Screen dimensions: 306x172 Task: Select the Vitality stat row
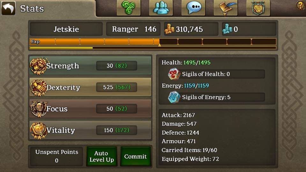(90, 130)
